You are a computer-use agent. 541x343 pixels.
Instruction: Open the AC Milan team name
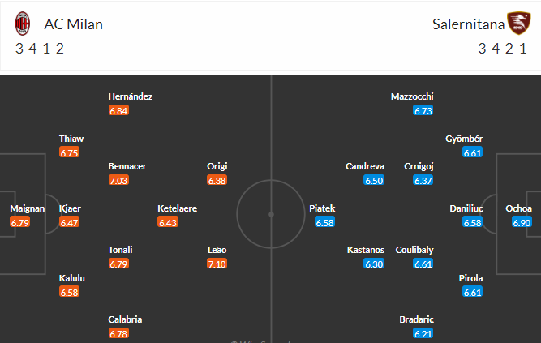click(x=74, y=24)
